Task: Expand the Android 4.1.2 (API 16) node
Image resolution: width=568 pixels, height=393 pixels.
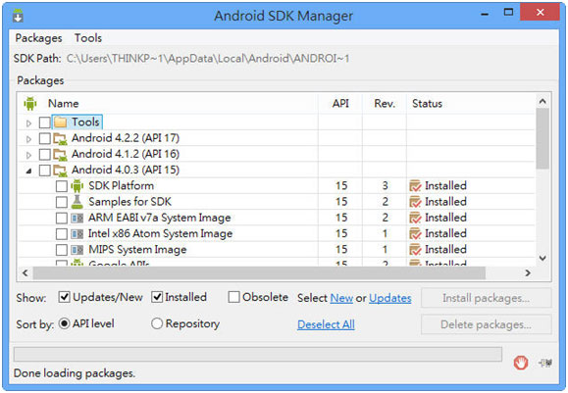Action: pyautogui.click(x=28, y=155)
